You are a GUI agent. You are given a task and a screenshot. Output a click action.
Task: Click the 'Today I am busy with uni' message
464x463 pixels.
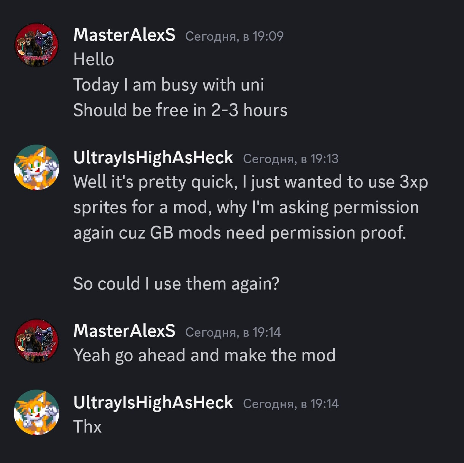click(x=168, y=85)
